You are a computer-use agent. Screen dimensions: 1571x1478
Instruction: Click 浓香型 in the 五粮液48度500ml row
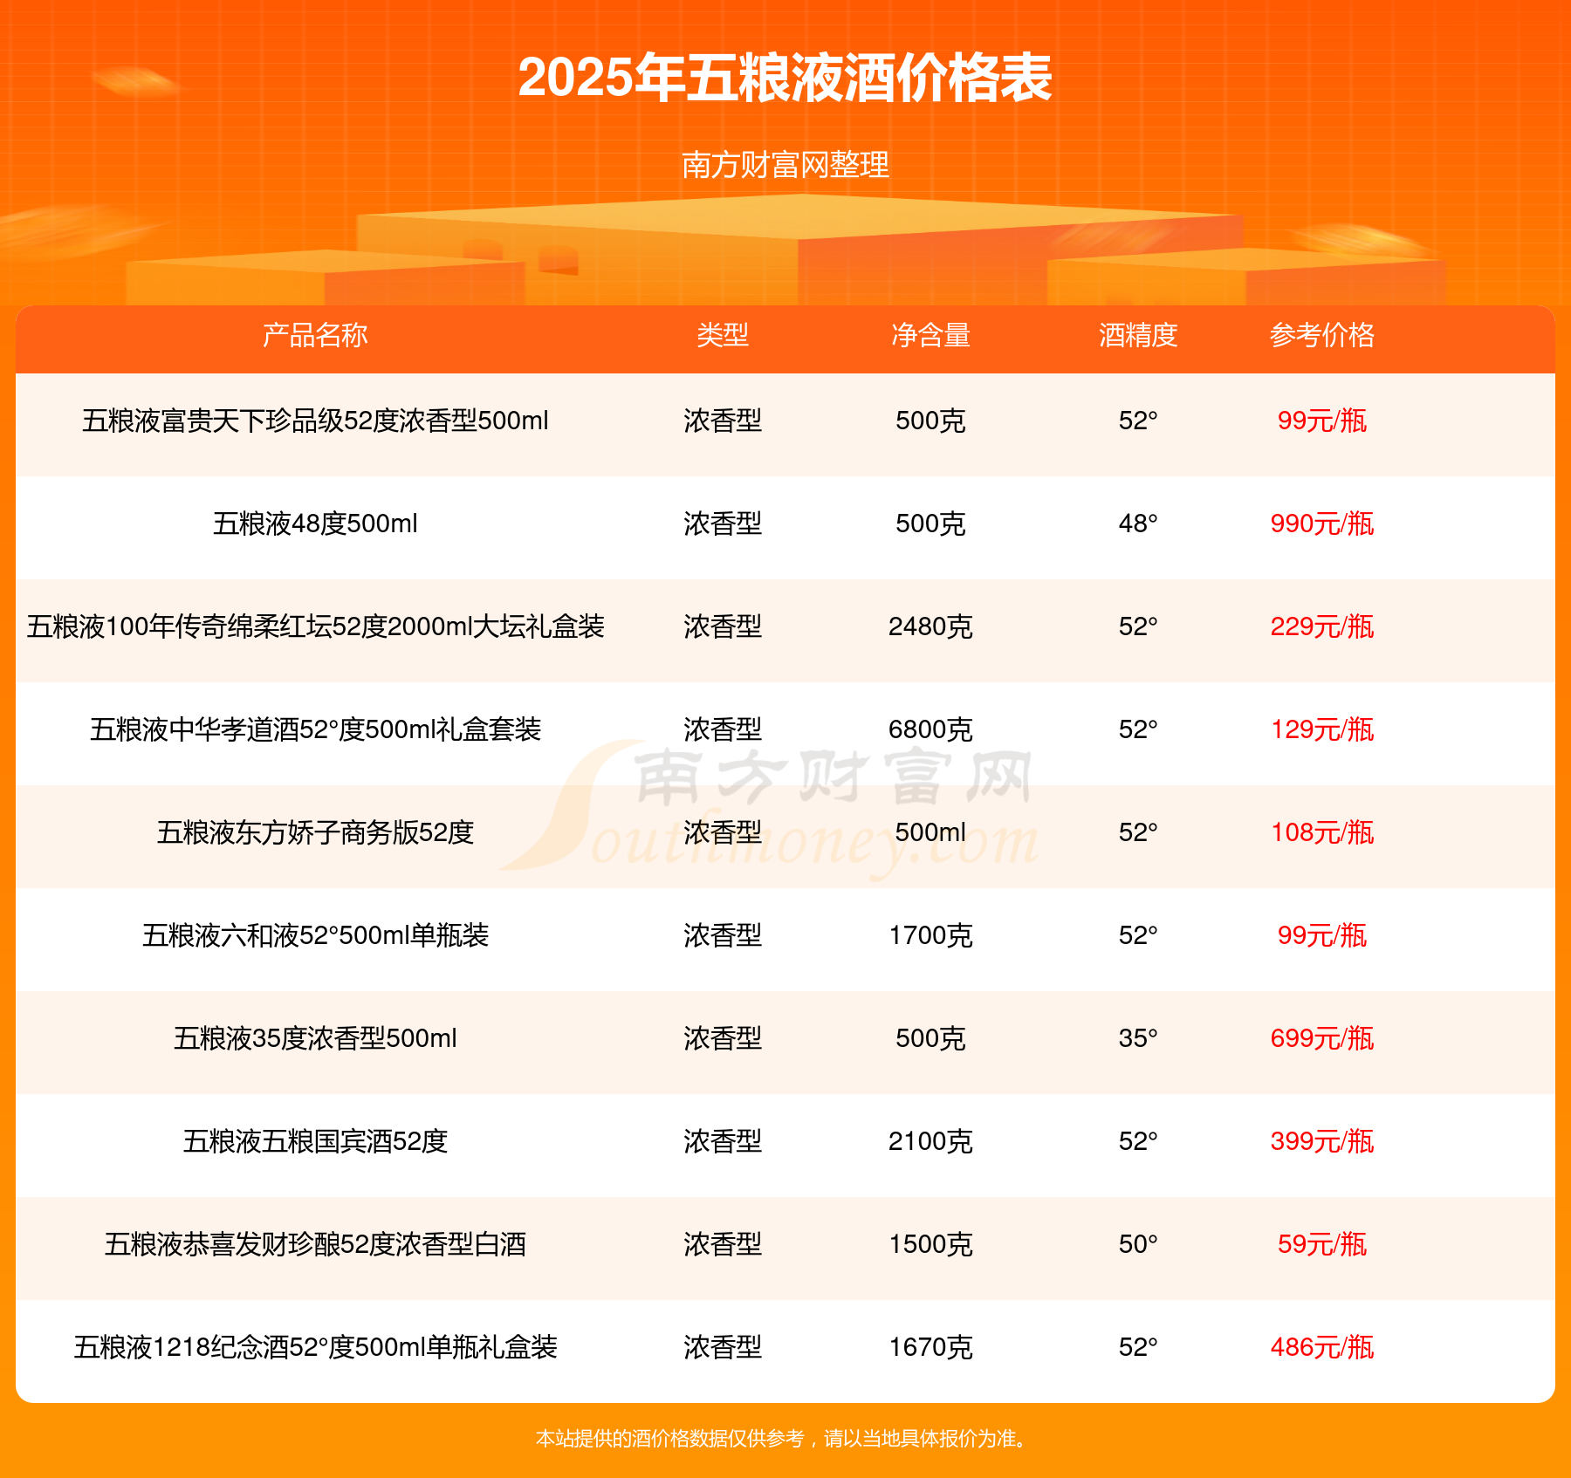(723, 524)
